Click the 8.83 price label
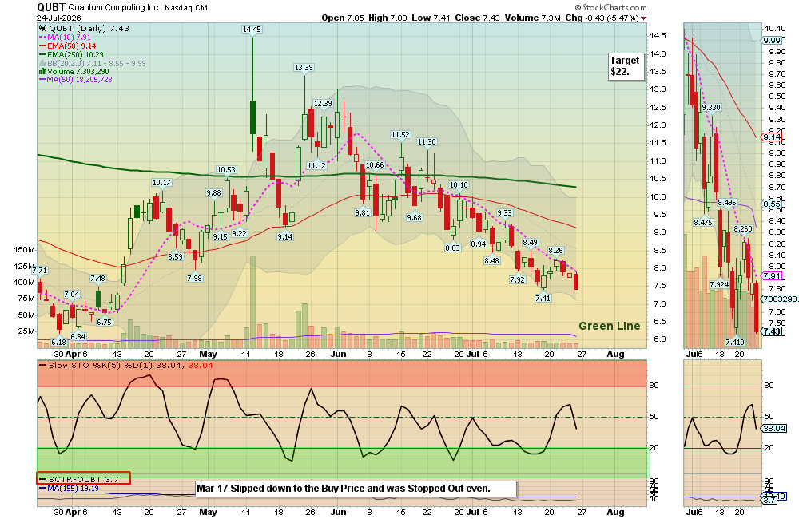This screenshot has width=799, height=519. (452, 248)
